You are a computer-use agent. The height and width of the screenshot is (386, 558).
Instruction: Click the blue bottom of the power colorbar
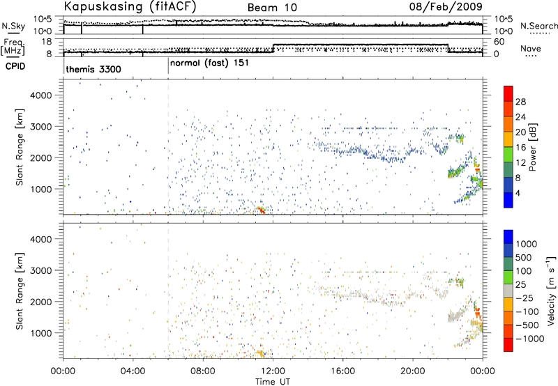coord(508,200)
